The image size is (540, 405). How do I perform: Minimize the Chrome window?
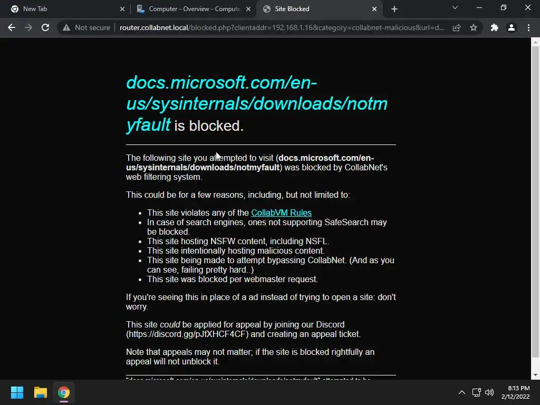point(479,7)
